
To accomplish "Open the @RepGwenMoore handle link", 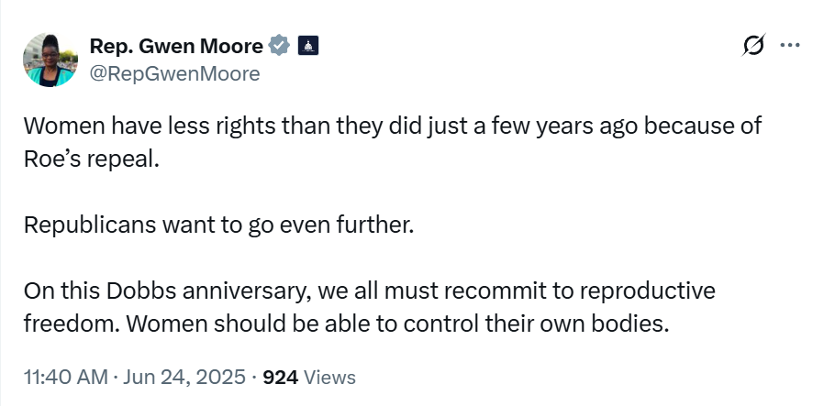I will [x=174, y=73].
